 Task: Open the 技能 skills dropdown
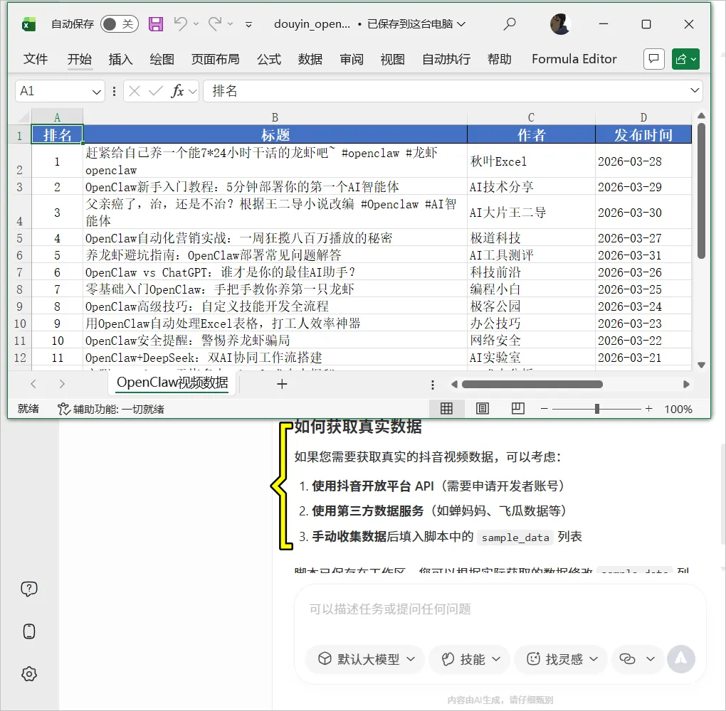coord(470,658)
